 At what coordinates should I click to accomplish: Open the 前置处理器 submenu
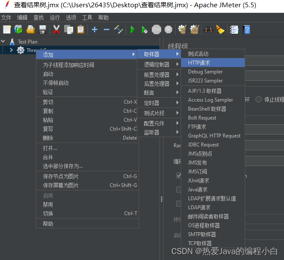159,75
